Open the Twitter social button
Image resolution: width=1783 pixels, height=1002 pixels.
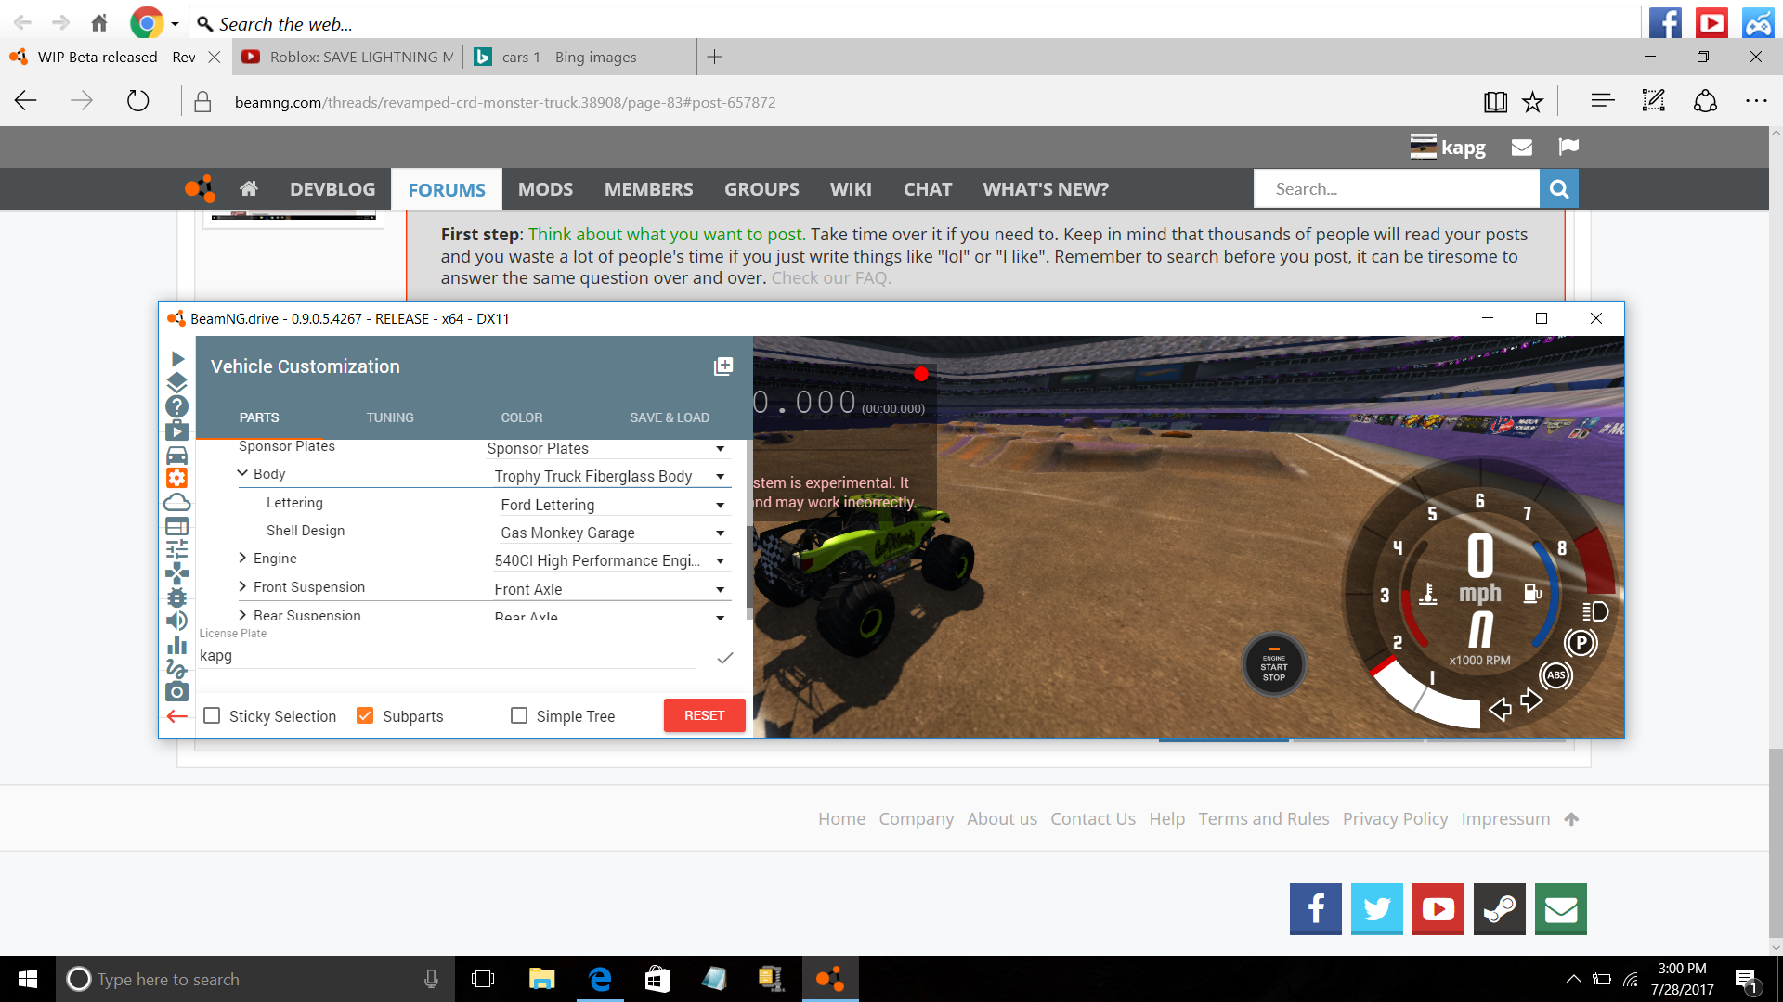coord(1377,909)
